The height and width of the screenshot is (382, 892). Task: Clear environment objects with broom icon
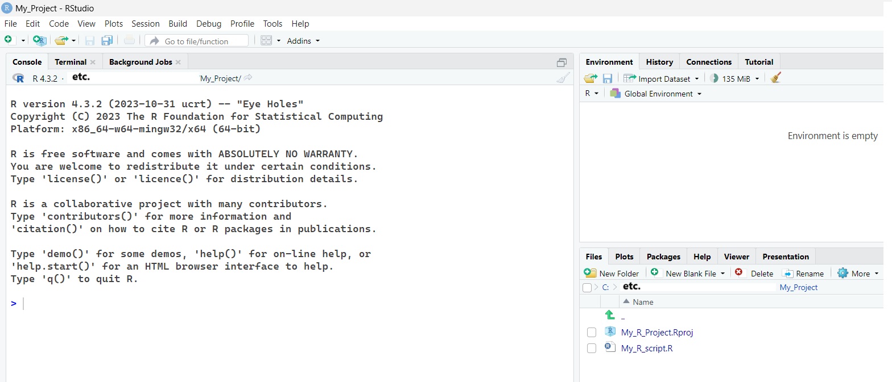(x=775, y=78)
